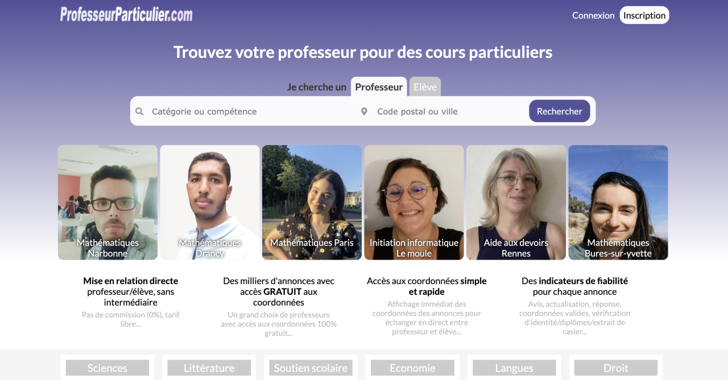Switch to the Elève search tab
Image resolution: width=728 pixels, height=380 pixels.
425,87
